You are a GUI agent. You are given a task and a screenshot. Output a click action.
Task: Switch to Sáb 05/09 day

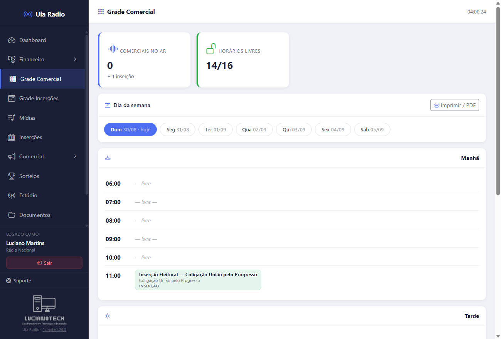pyautogui.click(x=372, y=129)
